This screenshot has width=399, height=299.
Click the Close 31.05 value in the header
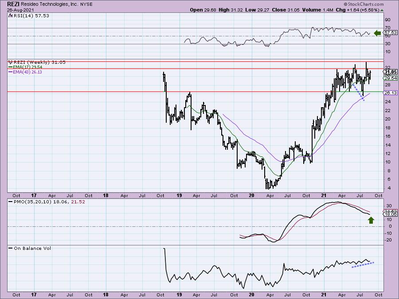coord(286,10)
